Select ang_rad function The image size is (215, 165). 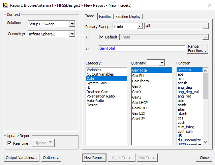pyautogui.click(x=190, y=96)
